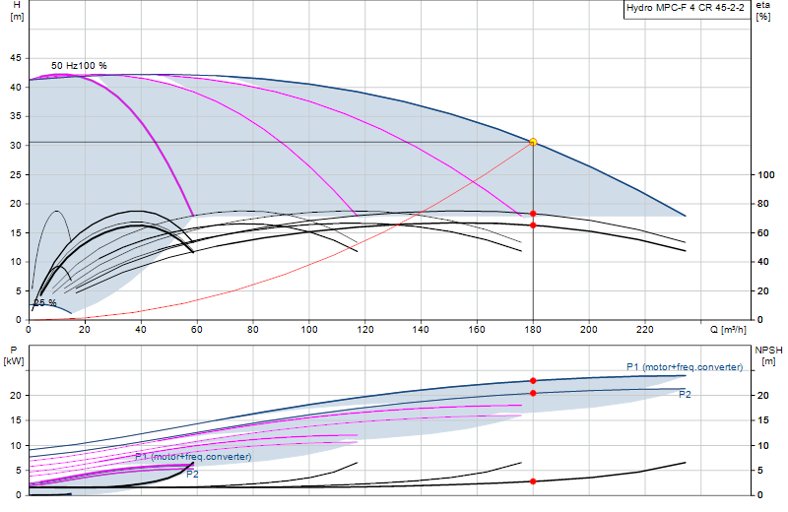Click the yellow duty point marker on the head curve
Screen dimensions: 788x512
[533, 142]
